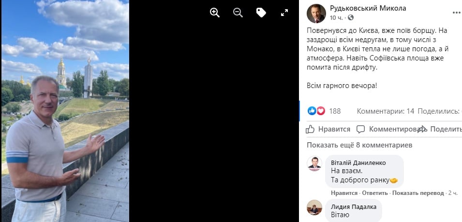This screenshot has height=222, width=462.
Task: Open Лидия Падалка's profile name
Action: [354, 207]
